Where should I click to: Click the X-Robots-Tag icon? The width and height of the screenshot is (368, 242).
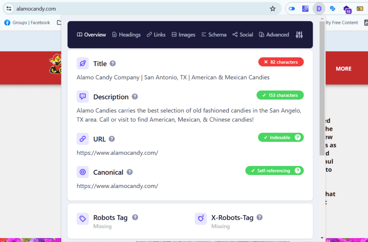point(201,219)
